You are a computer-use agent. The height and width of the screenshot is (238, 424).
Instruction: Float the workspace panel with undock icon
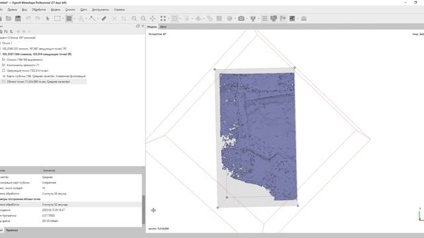pos(138,26)
